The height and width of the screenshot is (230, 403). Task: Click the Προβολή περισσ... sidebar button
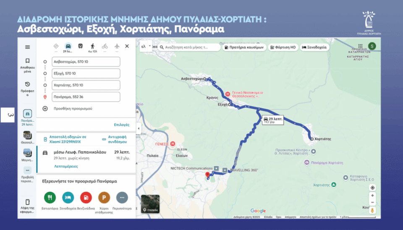coord(27,175)
